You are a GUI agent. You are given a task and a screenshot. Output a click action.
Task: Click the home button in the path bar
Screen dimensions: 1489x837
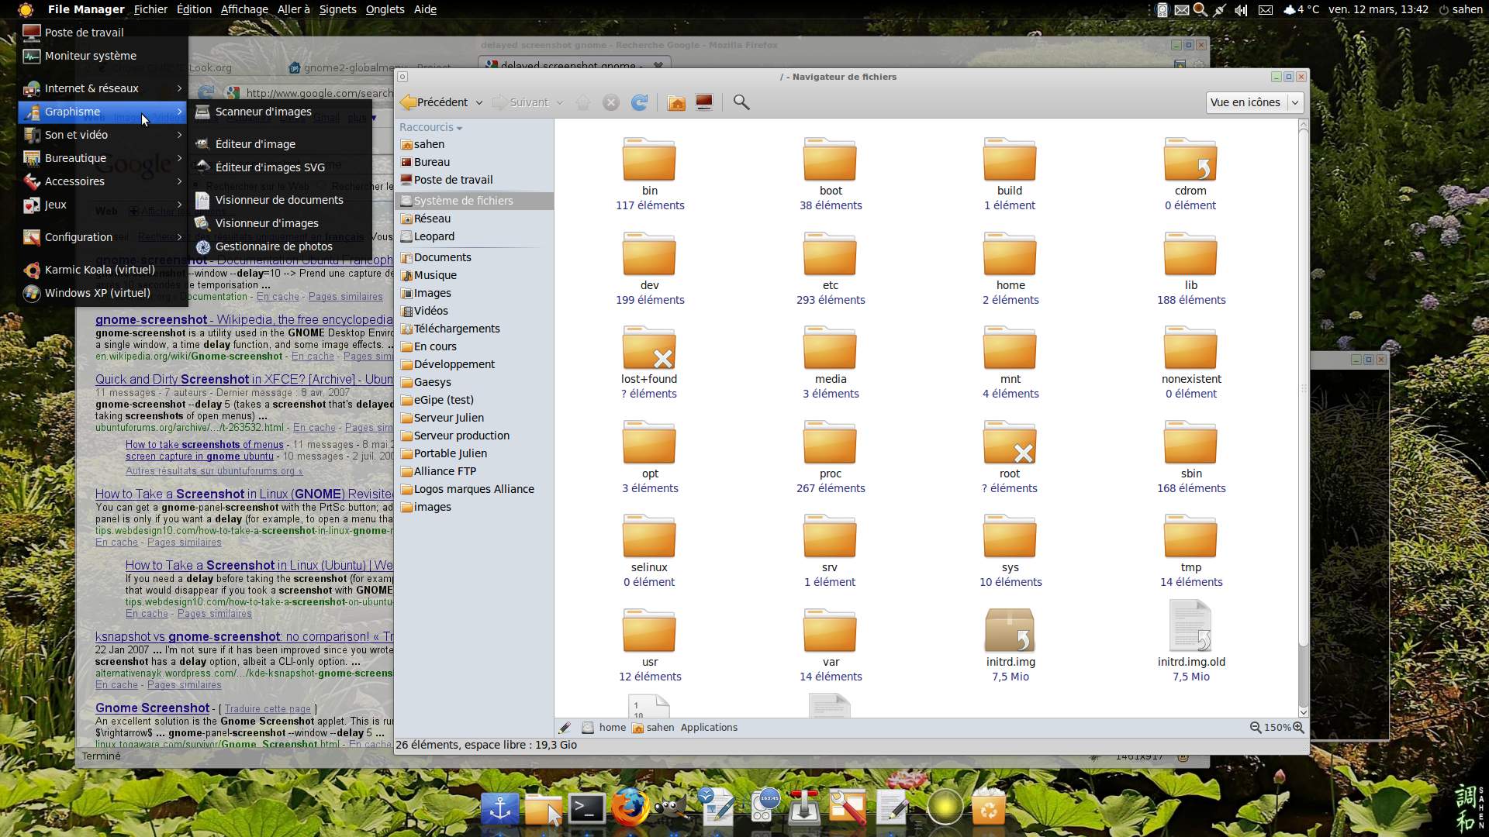pos(613,728)
